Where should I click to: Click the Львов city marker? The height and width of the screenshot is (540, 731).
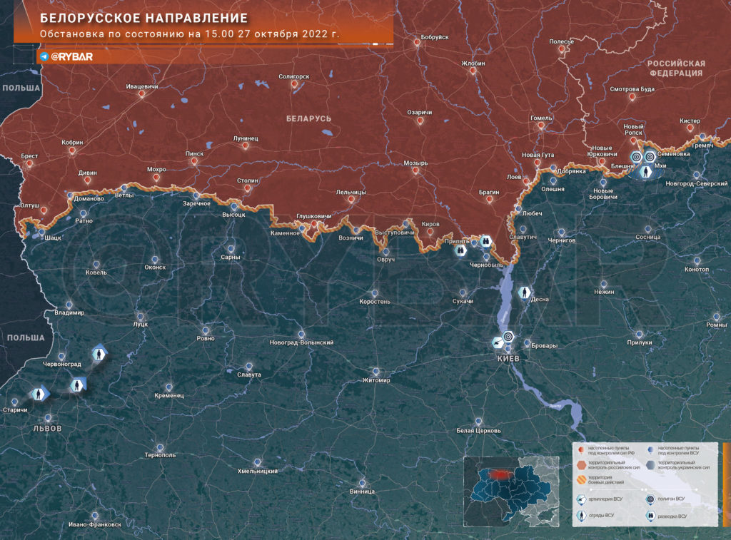[x=48, y=418]
